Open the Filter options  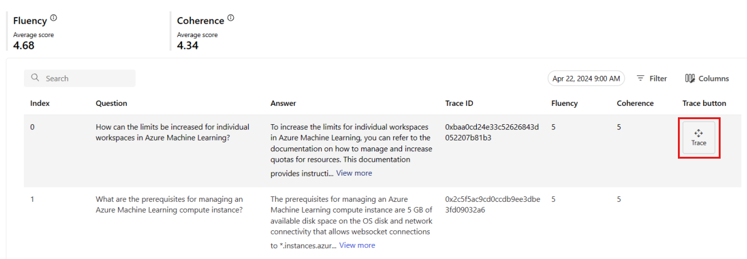652,78
